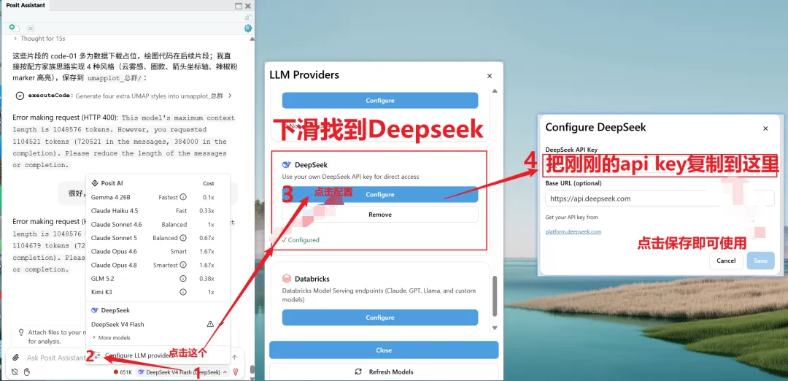Click the Base URL field in Configure DeepSeek
Screen dimensions: 788x381
tap(660, 199)
